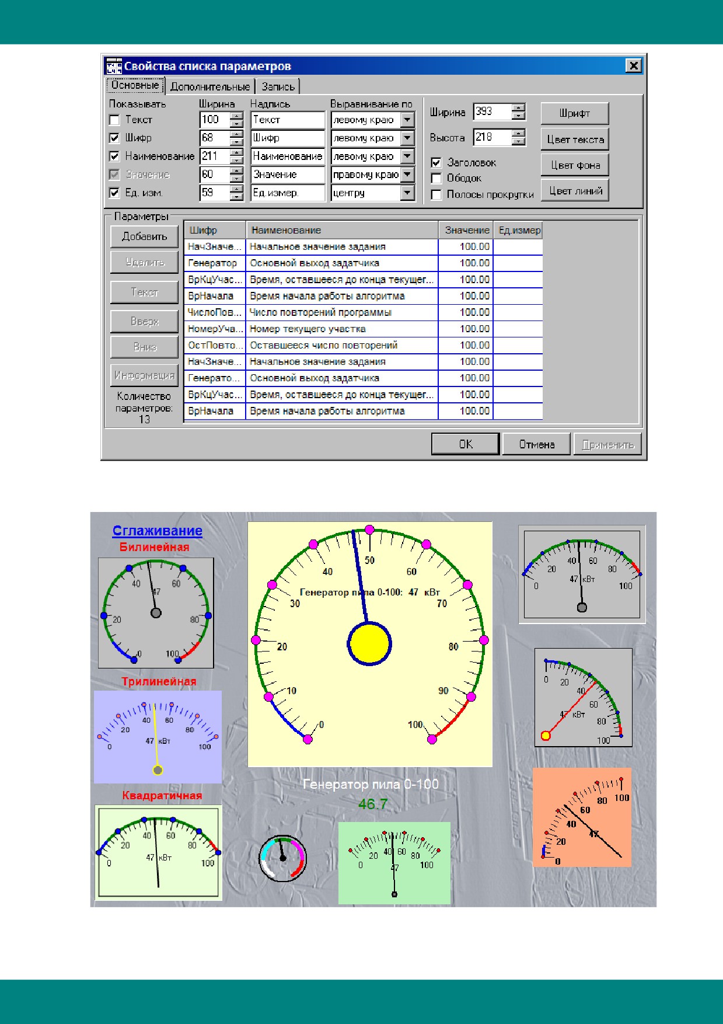Enable the Полосы прокрутки checkbox
Screen dimensions: 723x1024
tap(436, 195)
